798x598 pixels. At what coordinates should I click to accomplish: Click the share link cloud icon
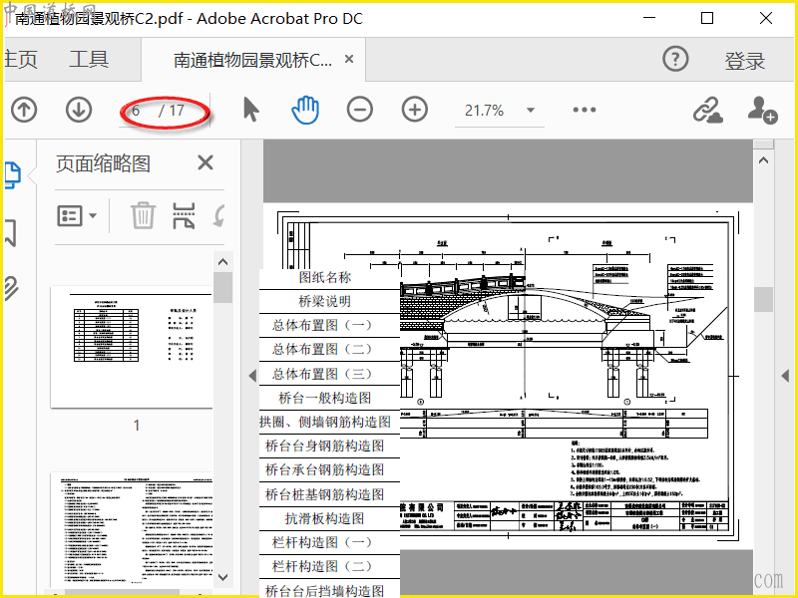(708, 110)
